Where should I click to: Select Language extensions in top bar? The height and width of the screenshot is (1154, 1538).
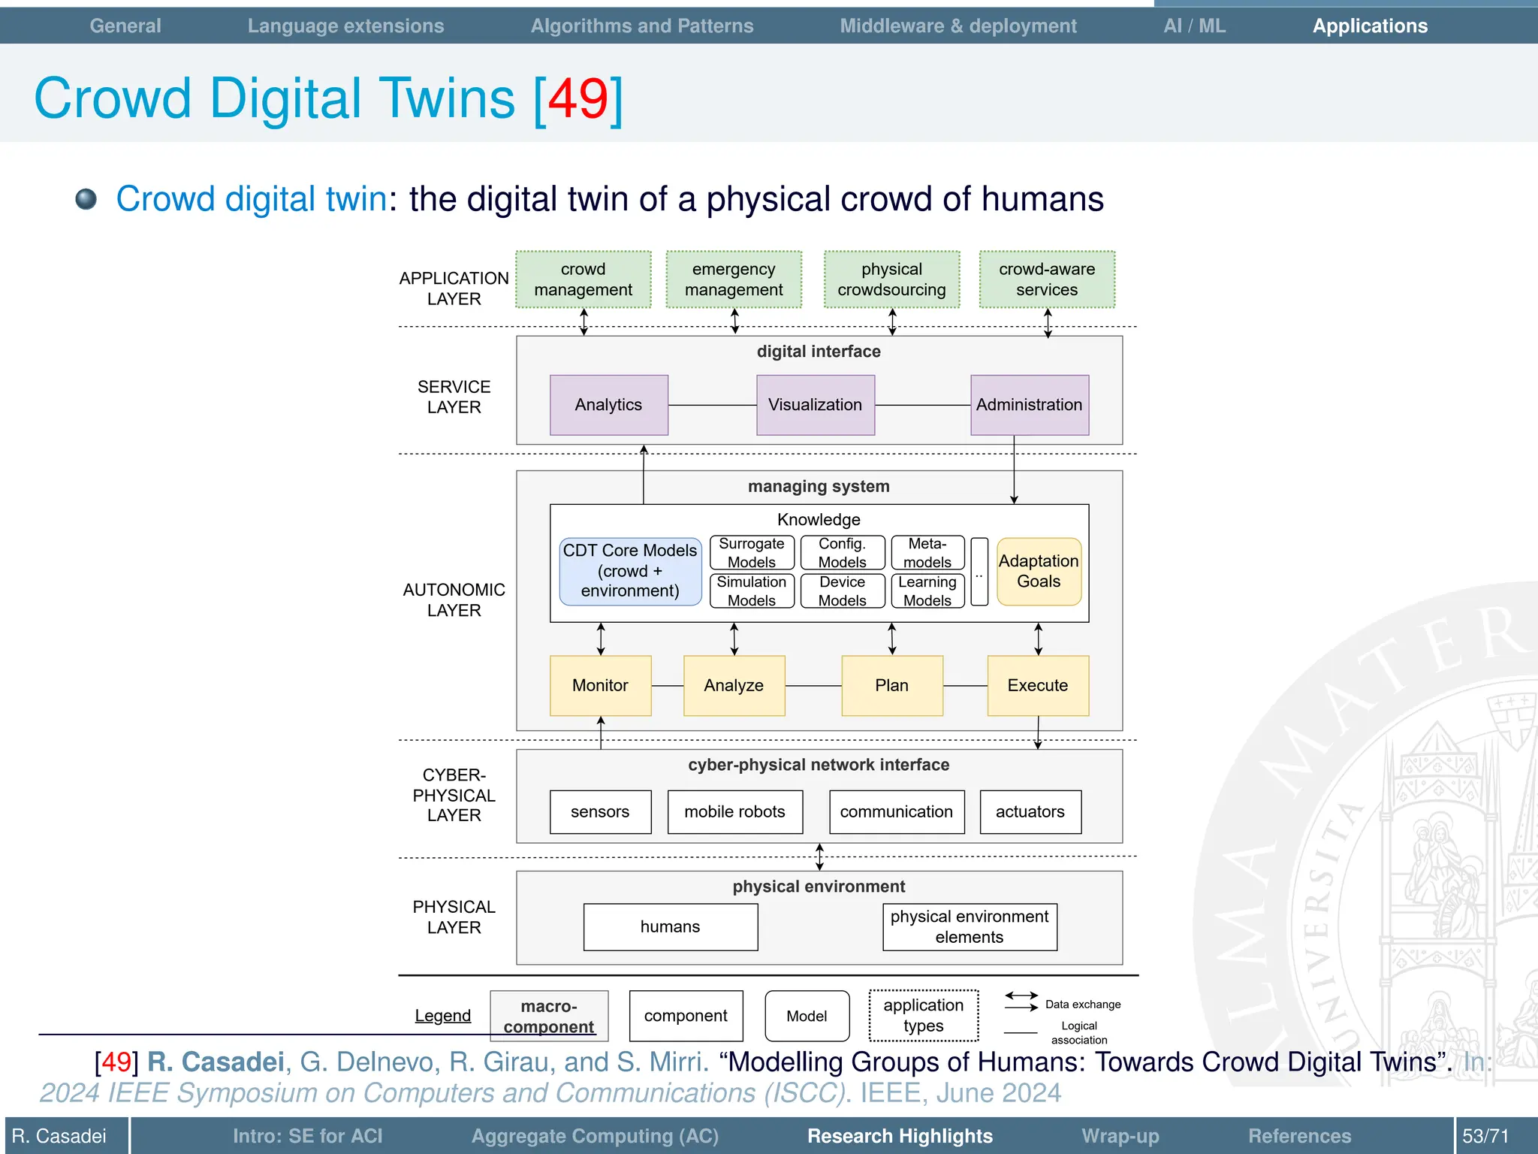click(x=345, y=26)
